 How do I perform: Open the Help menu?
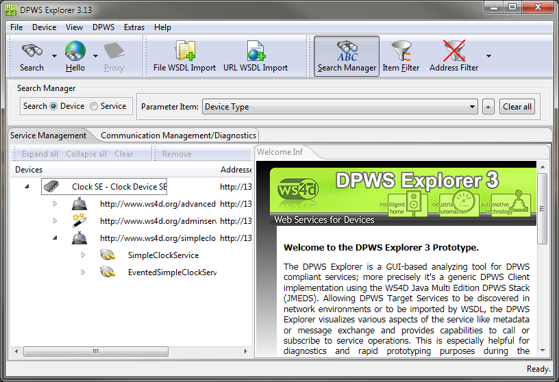point(162,27)
